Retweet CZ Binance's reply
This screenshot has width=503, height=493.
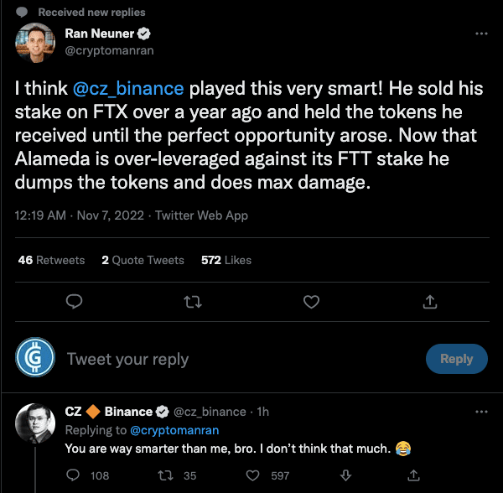click(x=167, y=475)
